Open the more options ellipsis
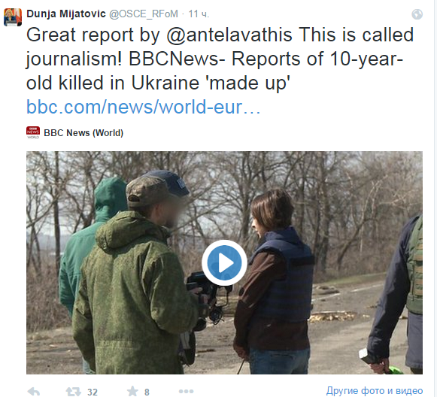The height and width of the screenshot is (397, 437). (186, 392)
